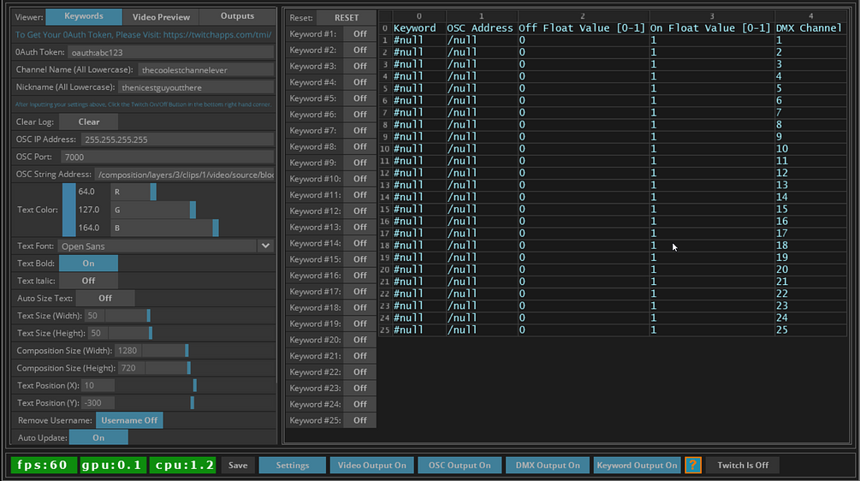Click the OSC String Address field
Screen dimensions: 860x481
184,175
